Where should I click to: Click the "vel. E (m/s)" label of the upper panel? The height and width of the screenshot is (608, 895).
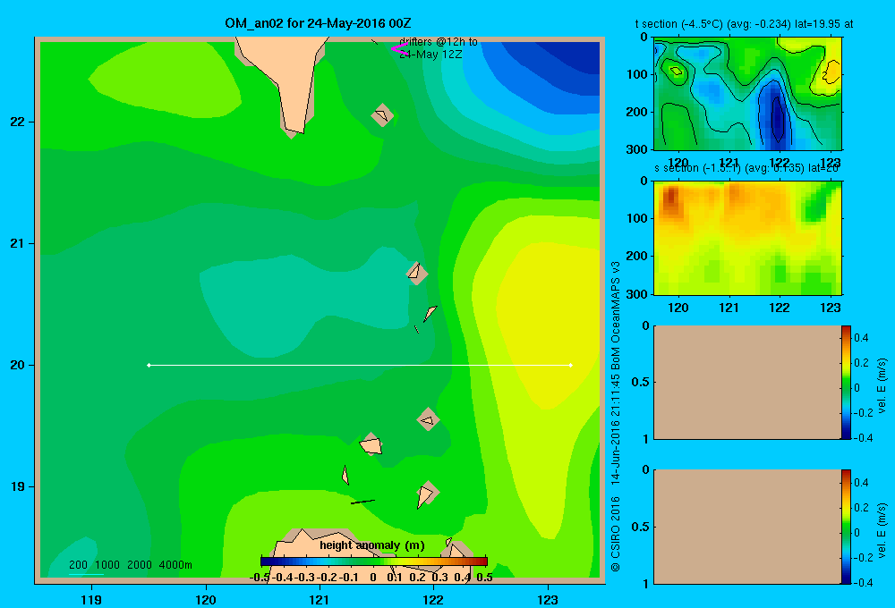pos(882,385)
